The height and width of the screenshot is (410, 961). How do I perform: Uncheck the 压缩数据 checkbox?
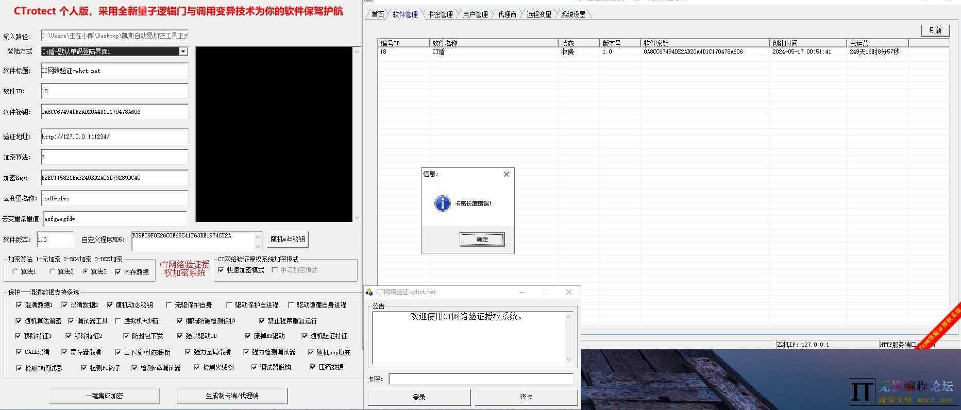tap(312, 367)
